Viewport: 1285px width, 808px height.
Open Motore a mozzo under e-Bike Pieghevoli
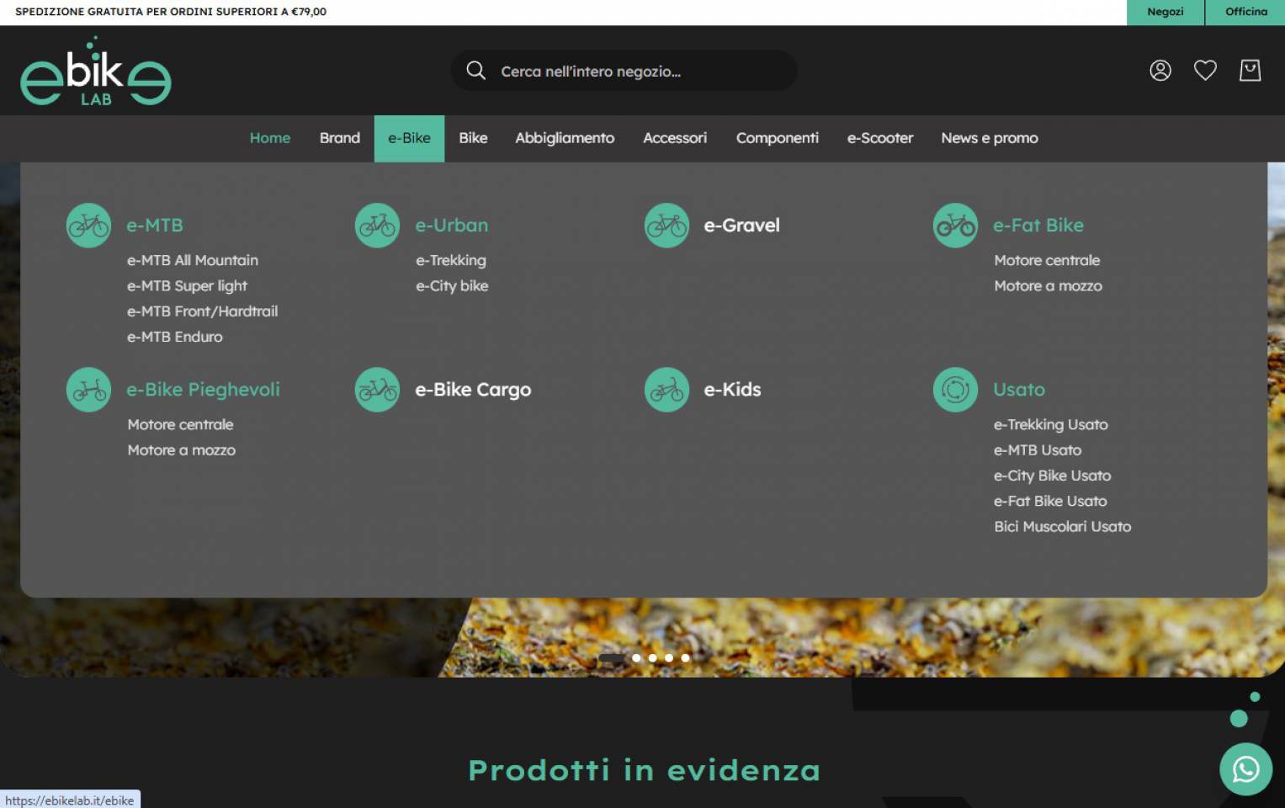pos(181,450)
